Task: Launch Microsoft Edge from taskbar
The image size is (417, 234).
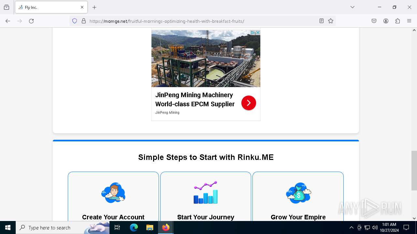Action: [134, 227]
